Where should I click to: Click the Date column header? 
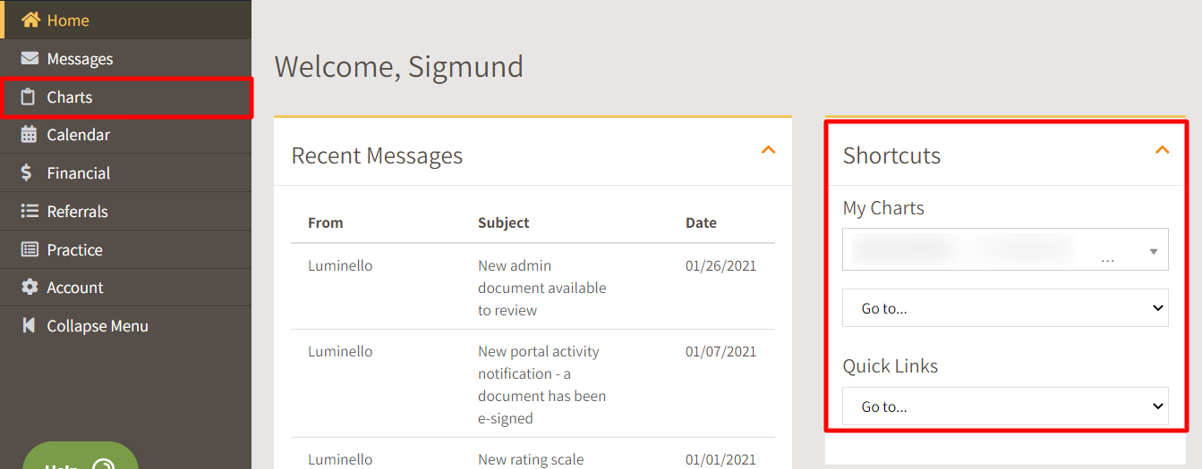(x=701, y=222)
